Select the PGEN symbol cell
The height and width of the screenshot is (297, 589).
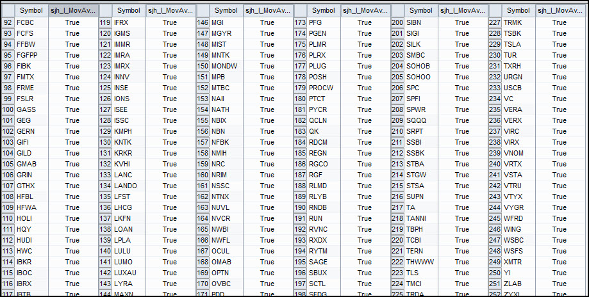point(324,33)
